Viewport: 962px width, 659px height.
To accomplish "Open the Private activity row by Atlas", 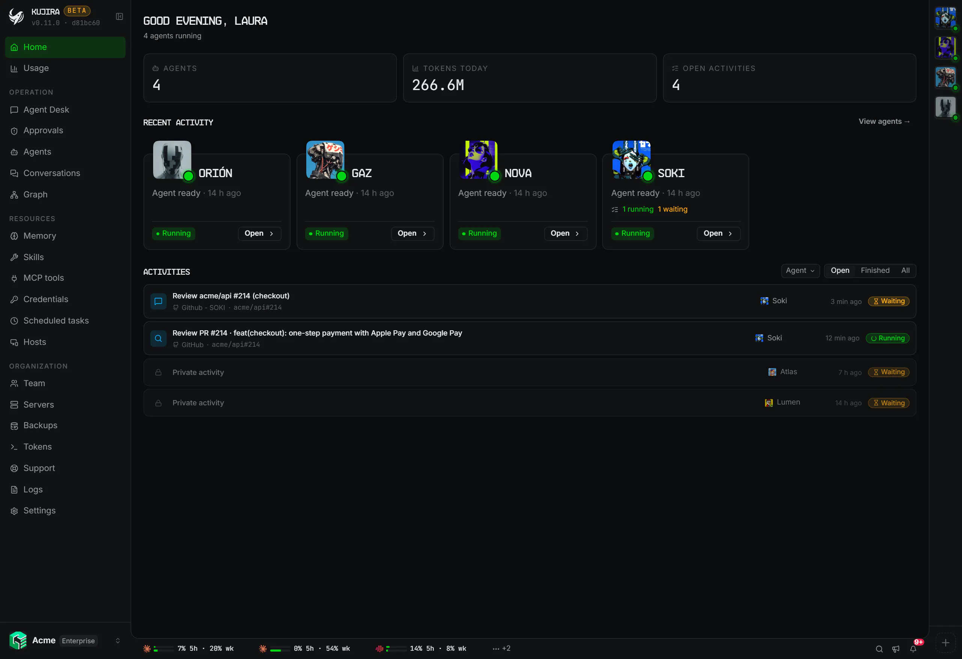I will point(530,373).
